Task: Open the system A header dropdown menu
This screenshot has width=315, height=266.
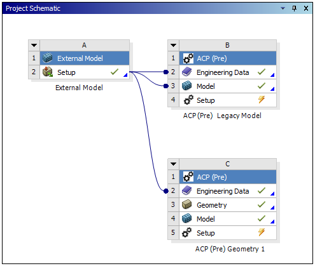Action: click(34, 45)
